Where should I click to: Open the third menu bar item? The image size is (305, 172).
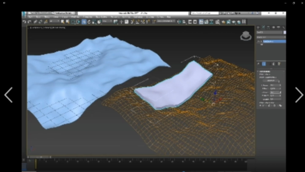(x=47, y=17)
